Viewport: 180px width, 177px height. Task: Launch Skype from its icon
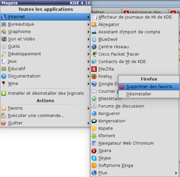tap(94, 158)
